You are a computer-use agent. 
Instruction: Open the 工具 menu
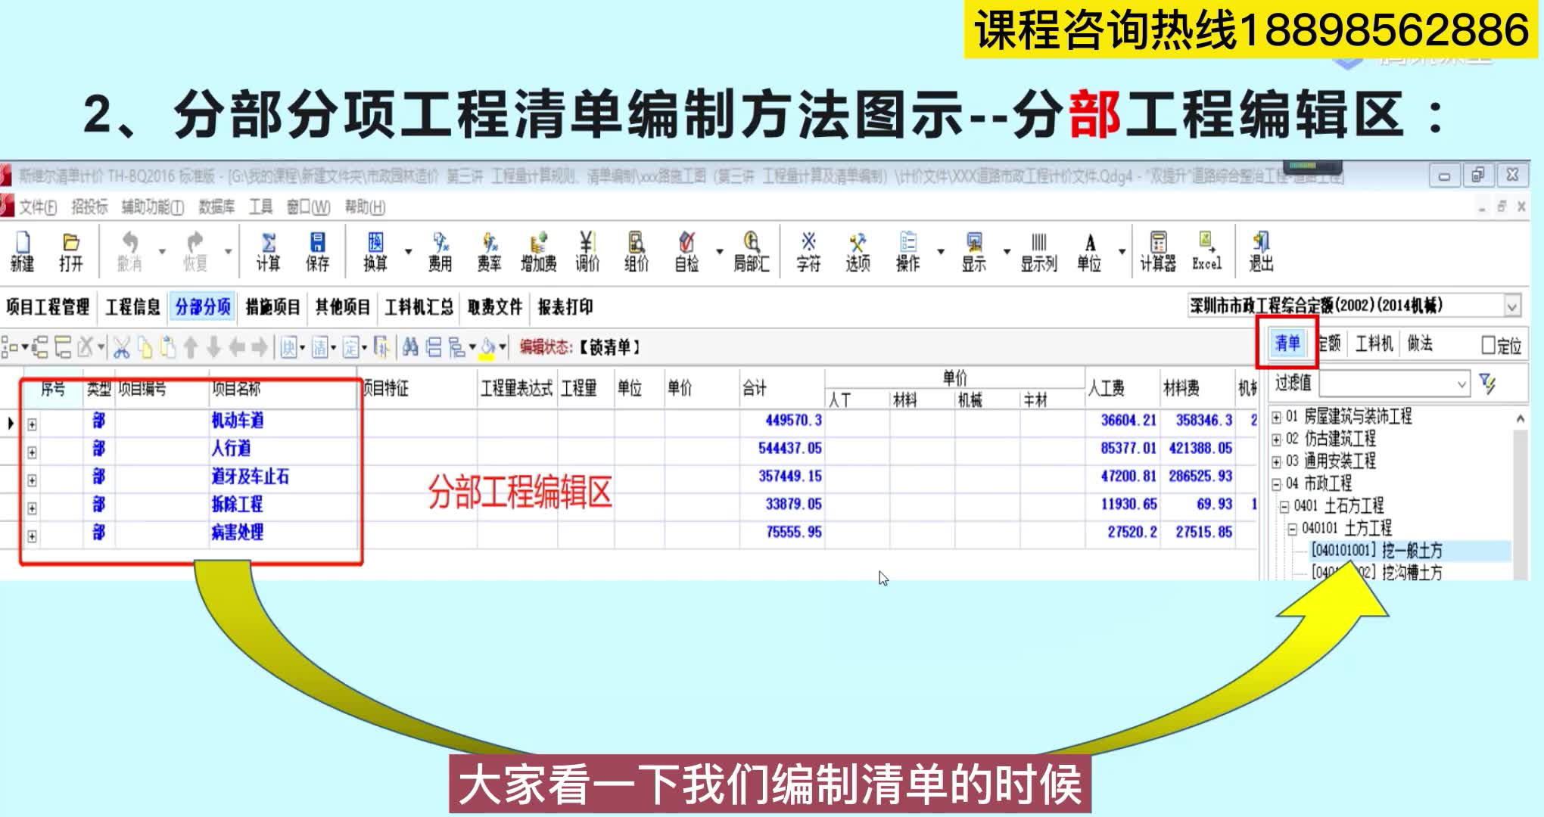click(x=261, y=207)
